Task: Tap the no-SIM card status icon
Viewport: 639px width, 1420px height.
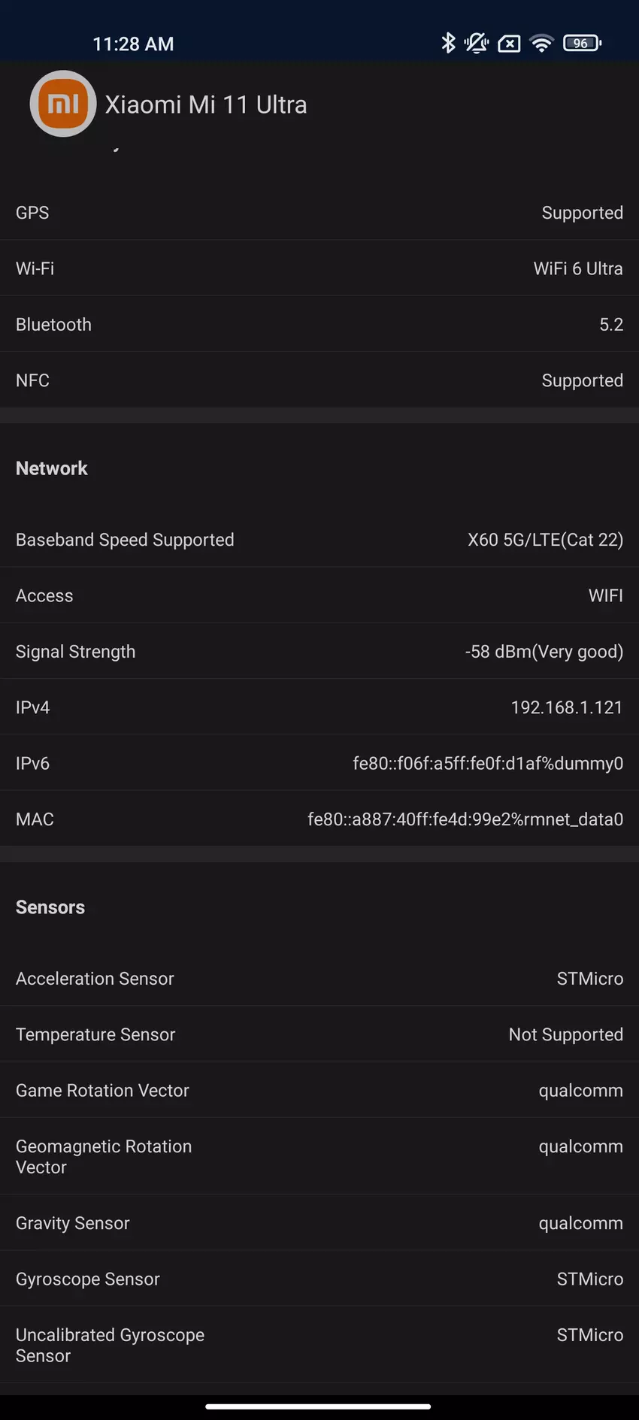Action: 509,44
